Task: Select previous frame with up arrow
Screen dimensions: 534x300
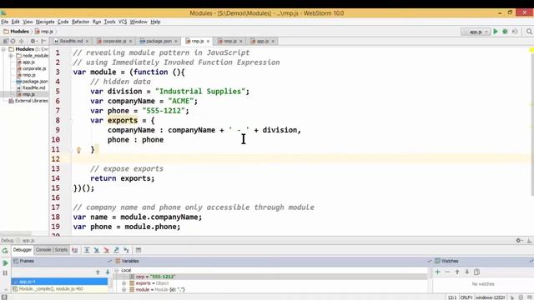Action: pyautogui.click(x=98, y=272)
